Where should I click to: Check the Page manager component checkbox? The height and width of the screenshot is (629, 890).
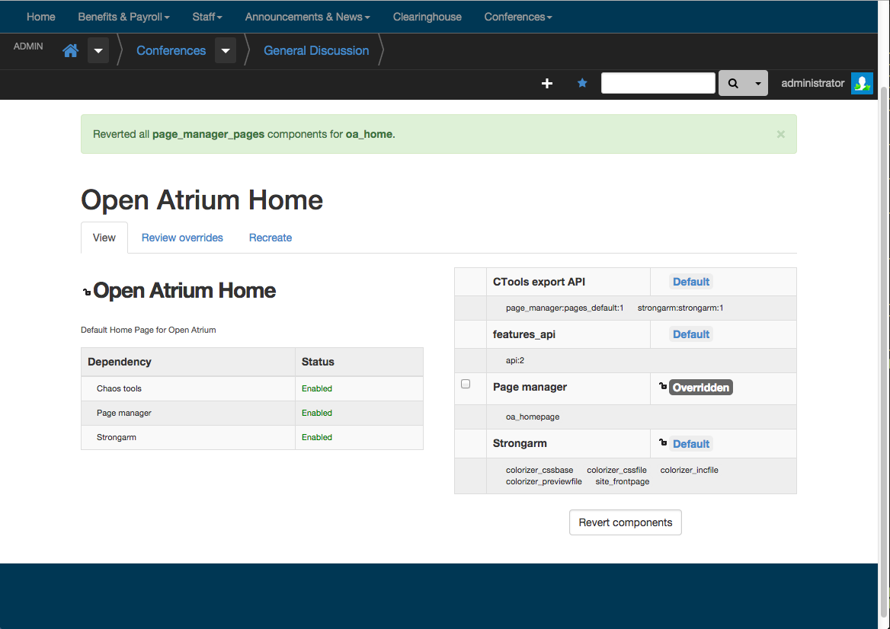(466, 384)
